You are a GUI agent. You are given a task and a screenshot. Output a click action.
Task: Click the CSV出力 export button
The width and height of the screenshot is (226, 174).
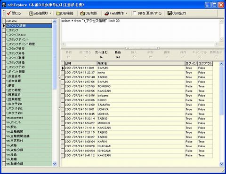(177, 13)
